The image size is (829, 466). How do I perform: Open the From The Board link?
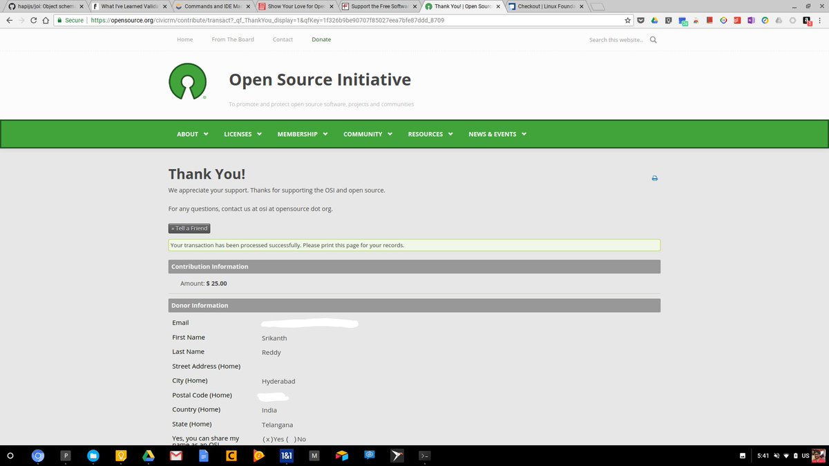tap(233, 39)
